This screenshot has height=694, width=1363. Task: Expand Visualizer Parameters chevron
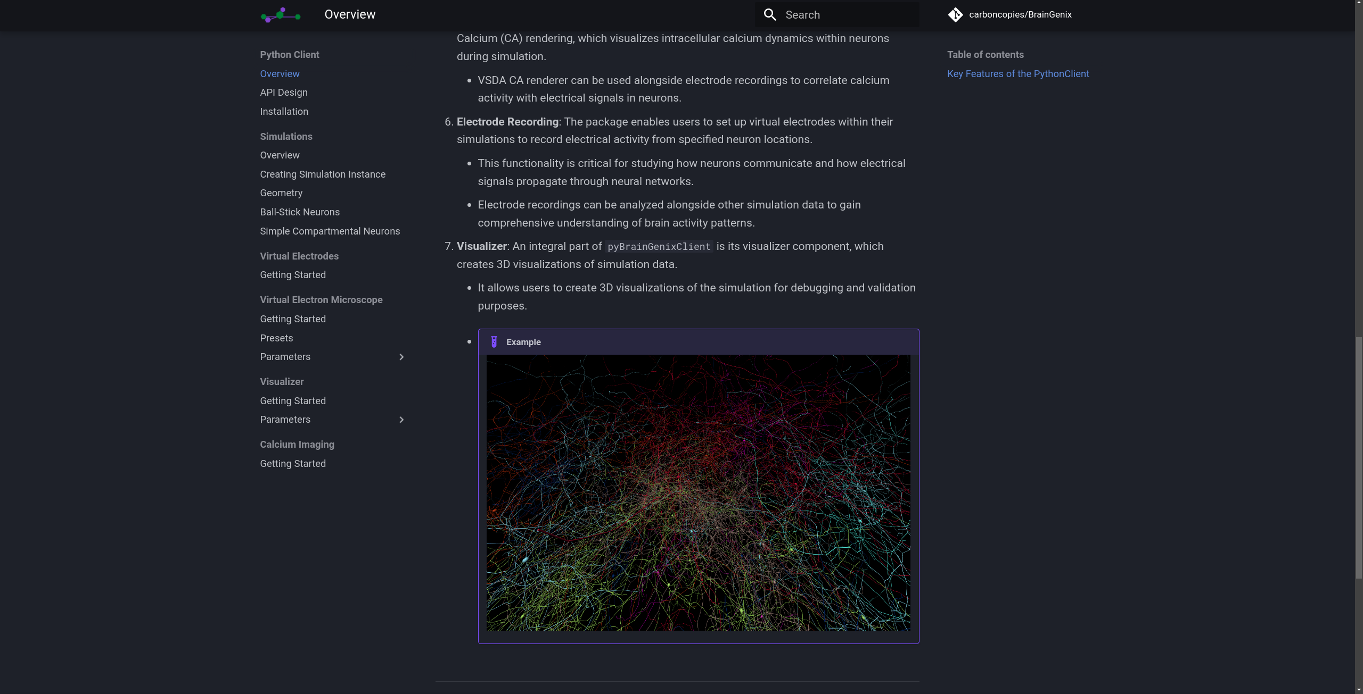click(401, 420)
